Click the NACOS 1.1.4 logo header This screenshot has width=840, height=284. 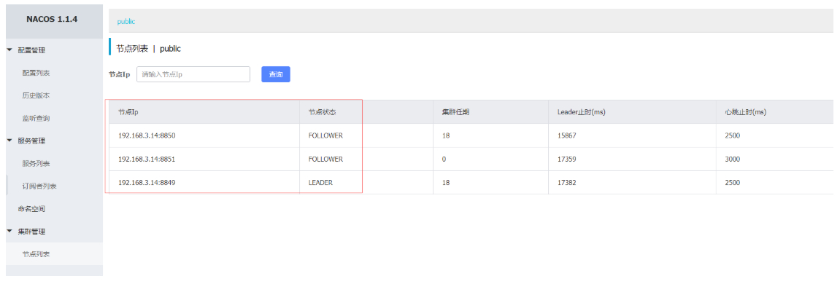tap(52, 19)
